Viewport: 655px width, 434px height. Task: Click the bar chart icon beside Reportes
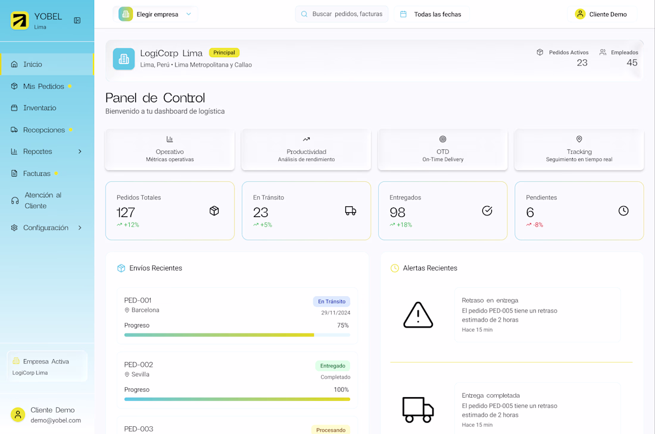14,152
